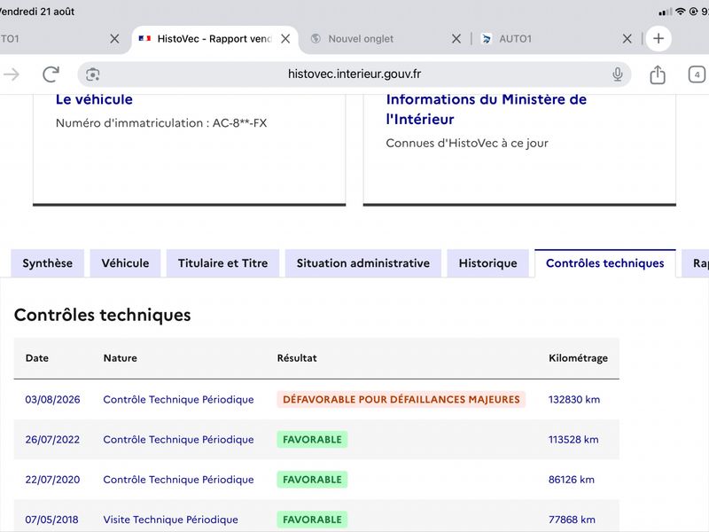This screenshot has width=709, height=532.
Task: Open the Historique tab
Action: coord(488,263)
